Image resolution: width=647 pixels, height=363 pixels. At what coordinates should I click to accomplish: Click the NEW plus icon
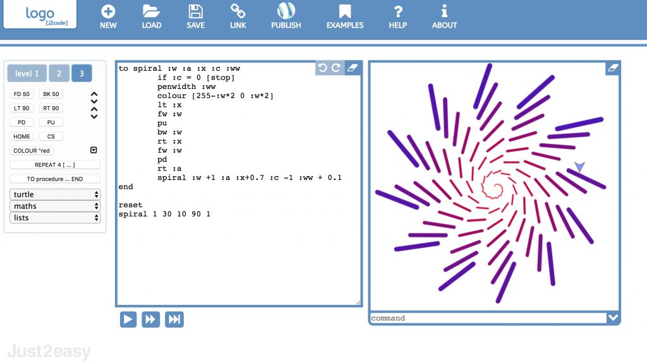(108, 11)
